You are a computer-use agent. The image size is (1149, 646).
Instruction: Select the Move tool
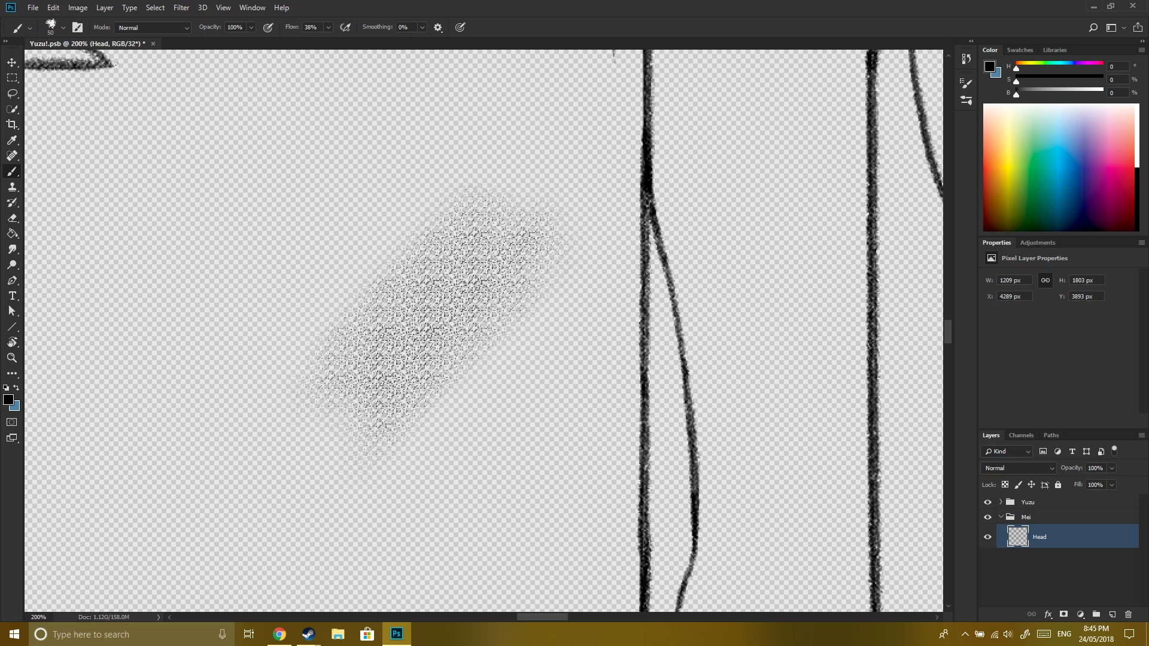click(12, 63)
